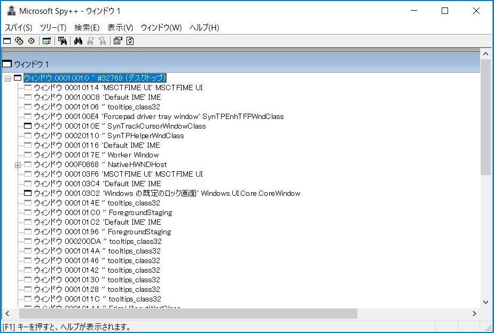The height and width of the screenshot is (333, 494).
Task: Open the スパイ(S) menu
Action: pyautogui.click(x=19, y=28)
